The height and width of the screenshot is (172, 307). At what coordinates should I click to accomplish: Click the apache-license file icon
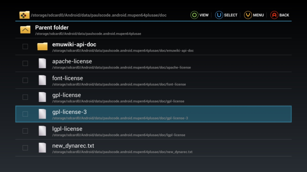(42, 63)
